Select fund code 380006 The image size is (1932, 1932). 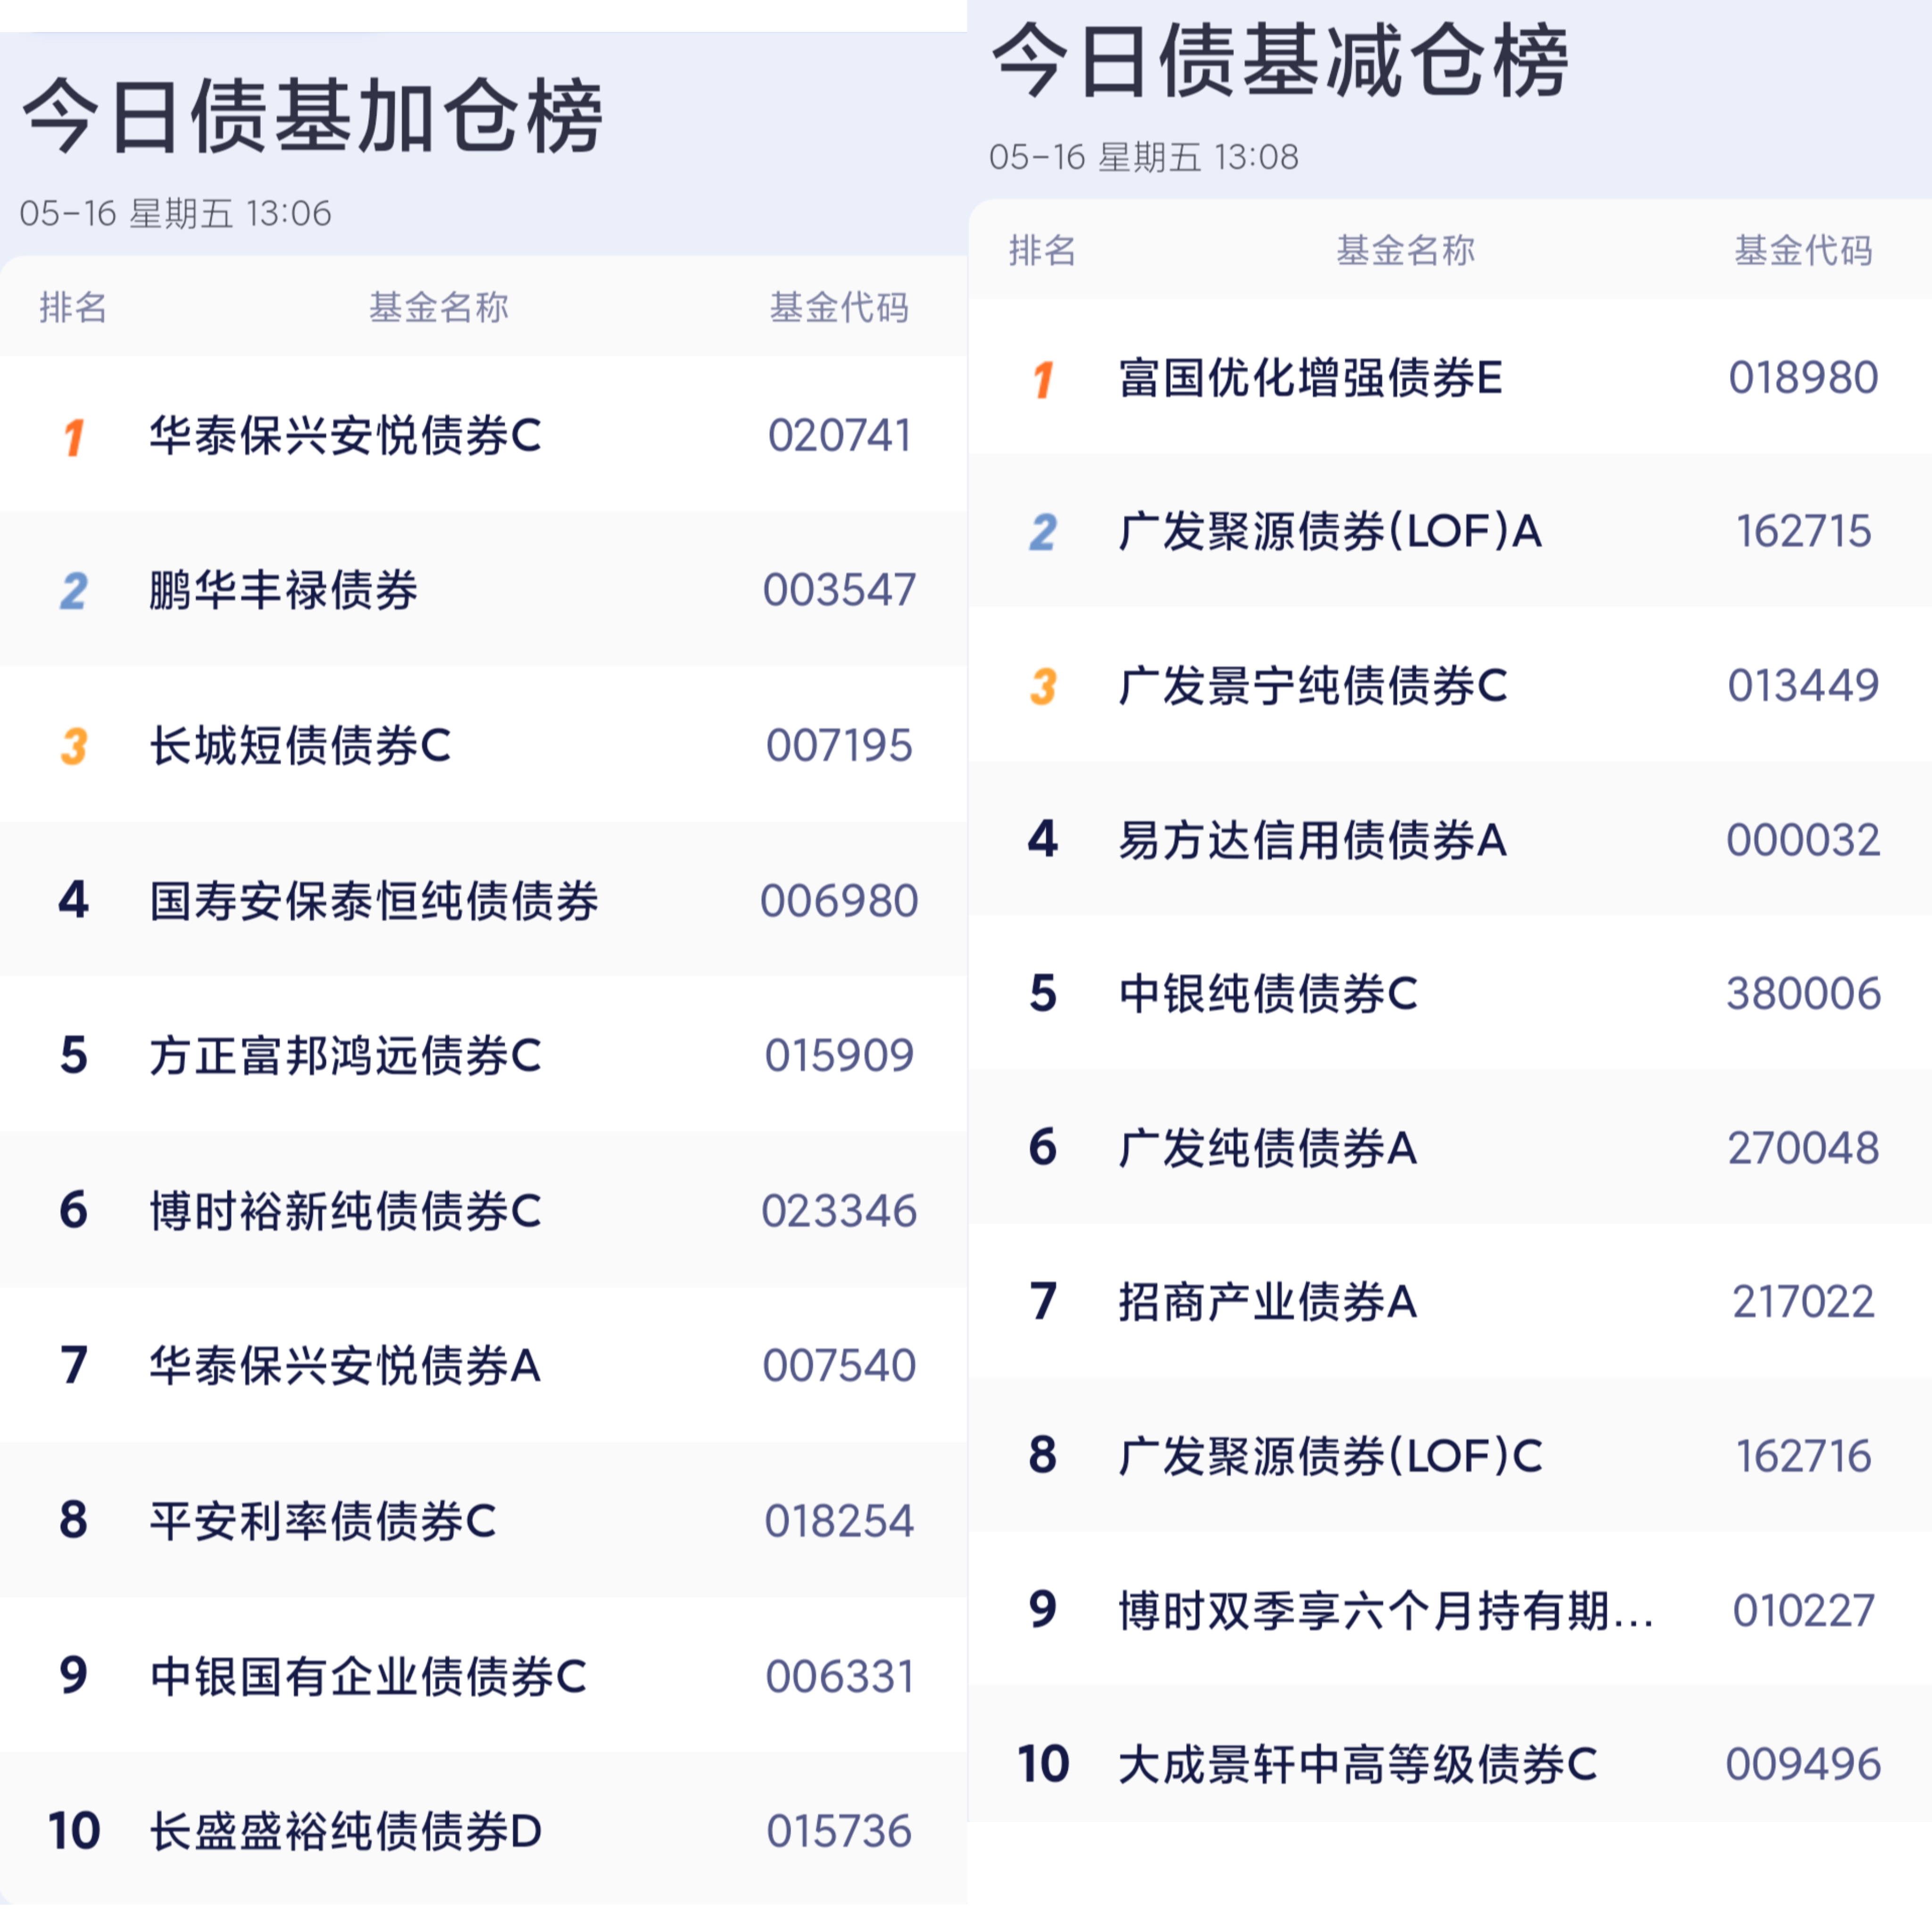1804,994
